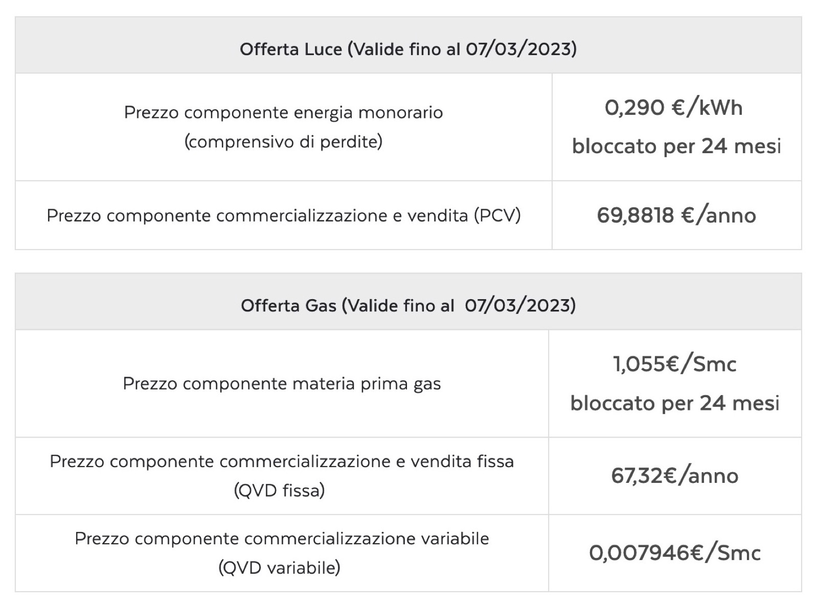Select the PCV commercializzazione e vendita label

pos(283,215)
